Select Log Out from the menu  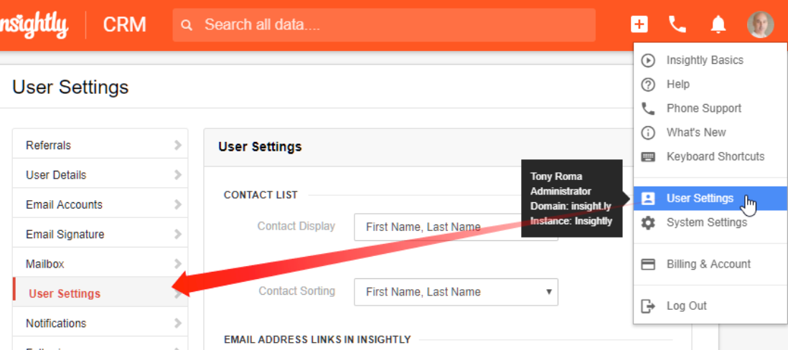pos(710,306)
